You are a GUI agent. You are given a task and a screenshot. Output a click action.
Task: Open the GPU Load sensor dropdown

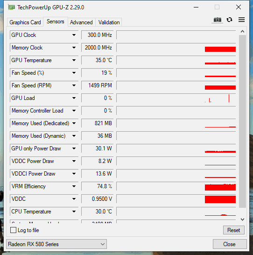(x=74, y=98)
